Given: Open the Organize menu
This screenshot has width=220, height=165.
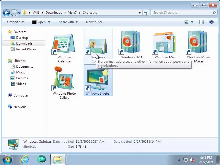Looking at the screenshot, I should 15,22.
